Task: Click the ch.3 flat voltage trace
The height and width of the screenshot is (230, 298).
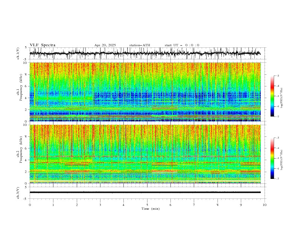Action: (x=145, y=192)
